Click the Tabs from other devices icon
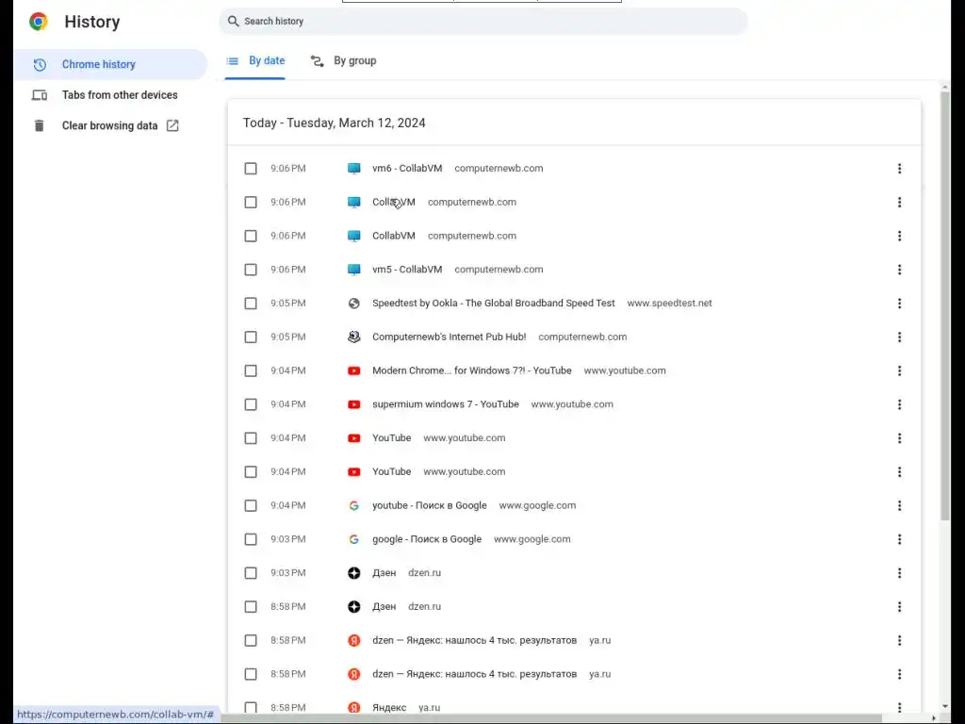The image size is (965, 724). pyautogui.click(x=40, y=95)
